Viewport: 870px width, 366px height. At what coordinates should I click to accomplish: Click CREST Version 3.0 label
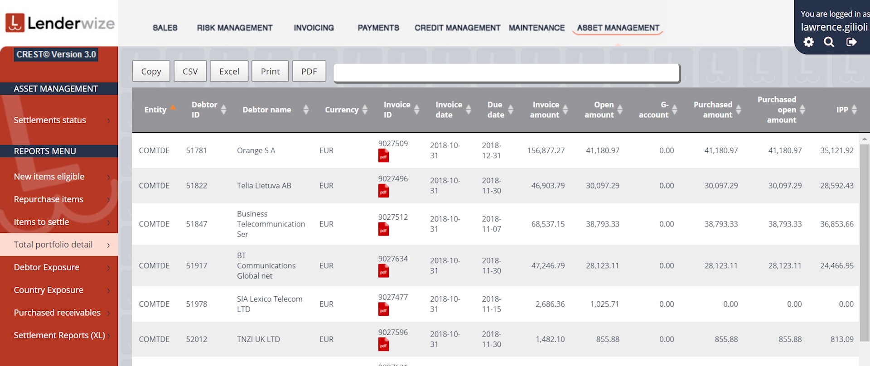point(56,54)
